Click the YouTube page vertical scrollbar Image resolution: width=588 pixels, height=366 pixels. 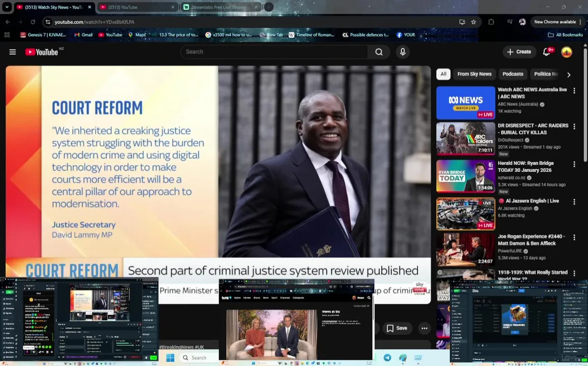(x=585, y=105)
